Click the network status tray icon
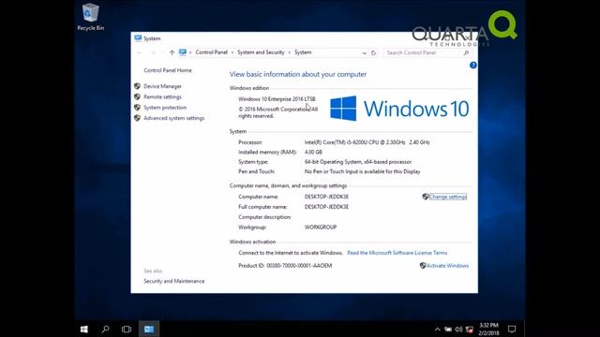This screenshot has height=337, width=600. click(470, 330)
